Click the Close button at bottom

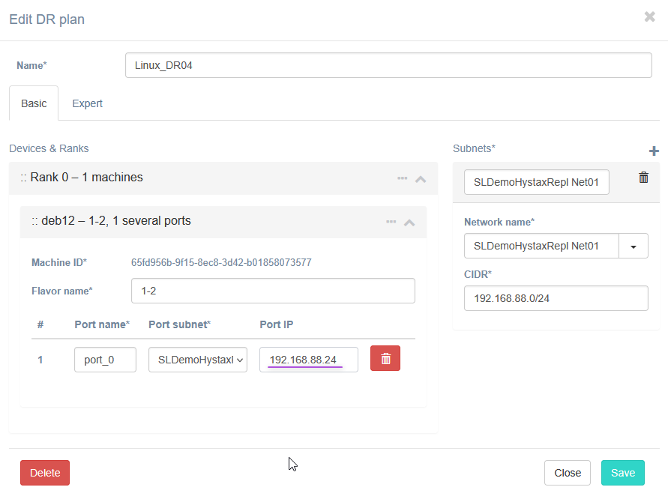coord(568,473)
